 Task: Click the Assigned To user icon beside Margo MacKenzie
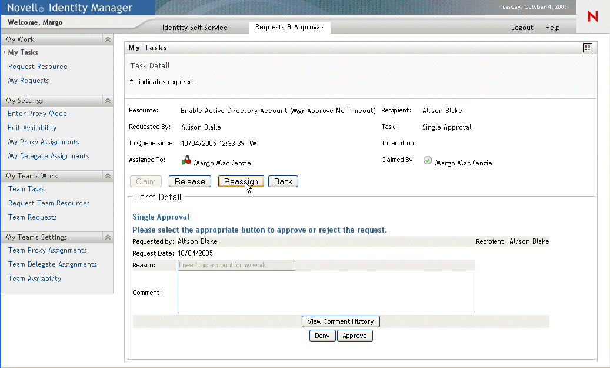[186, 160]
